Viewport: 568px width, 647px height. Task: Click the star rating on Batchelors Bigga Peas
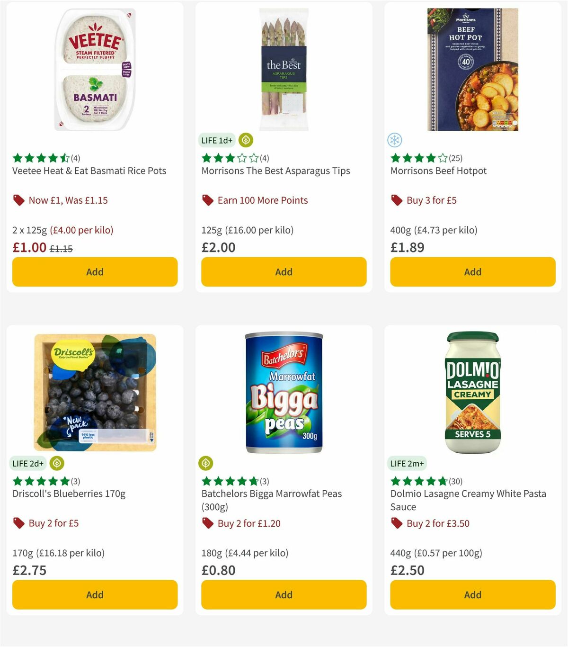(x=229, y=481)
